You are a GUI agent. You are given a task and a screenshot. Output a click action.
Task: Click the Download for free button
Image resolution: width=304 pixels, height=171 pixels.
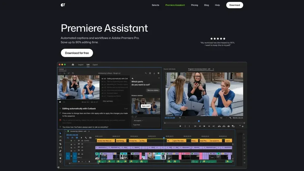(77, 53)
